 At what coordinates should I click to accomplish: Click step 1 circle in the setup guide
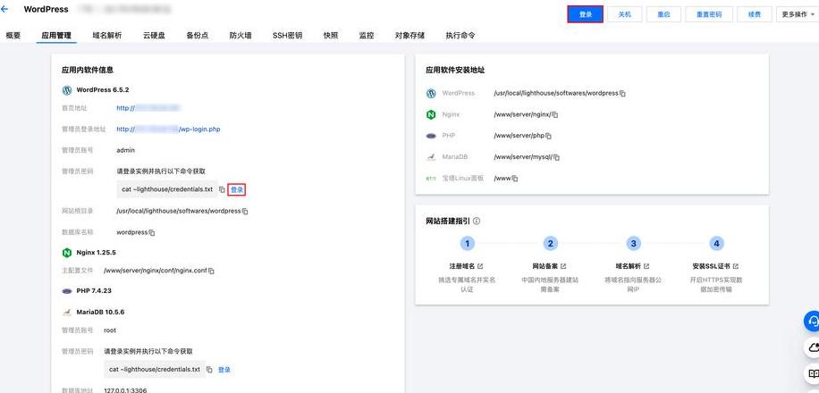(x=468, y=243)
